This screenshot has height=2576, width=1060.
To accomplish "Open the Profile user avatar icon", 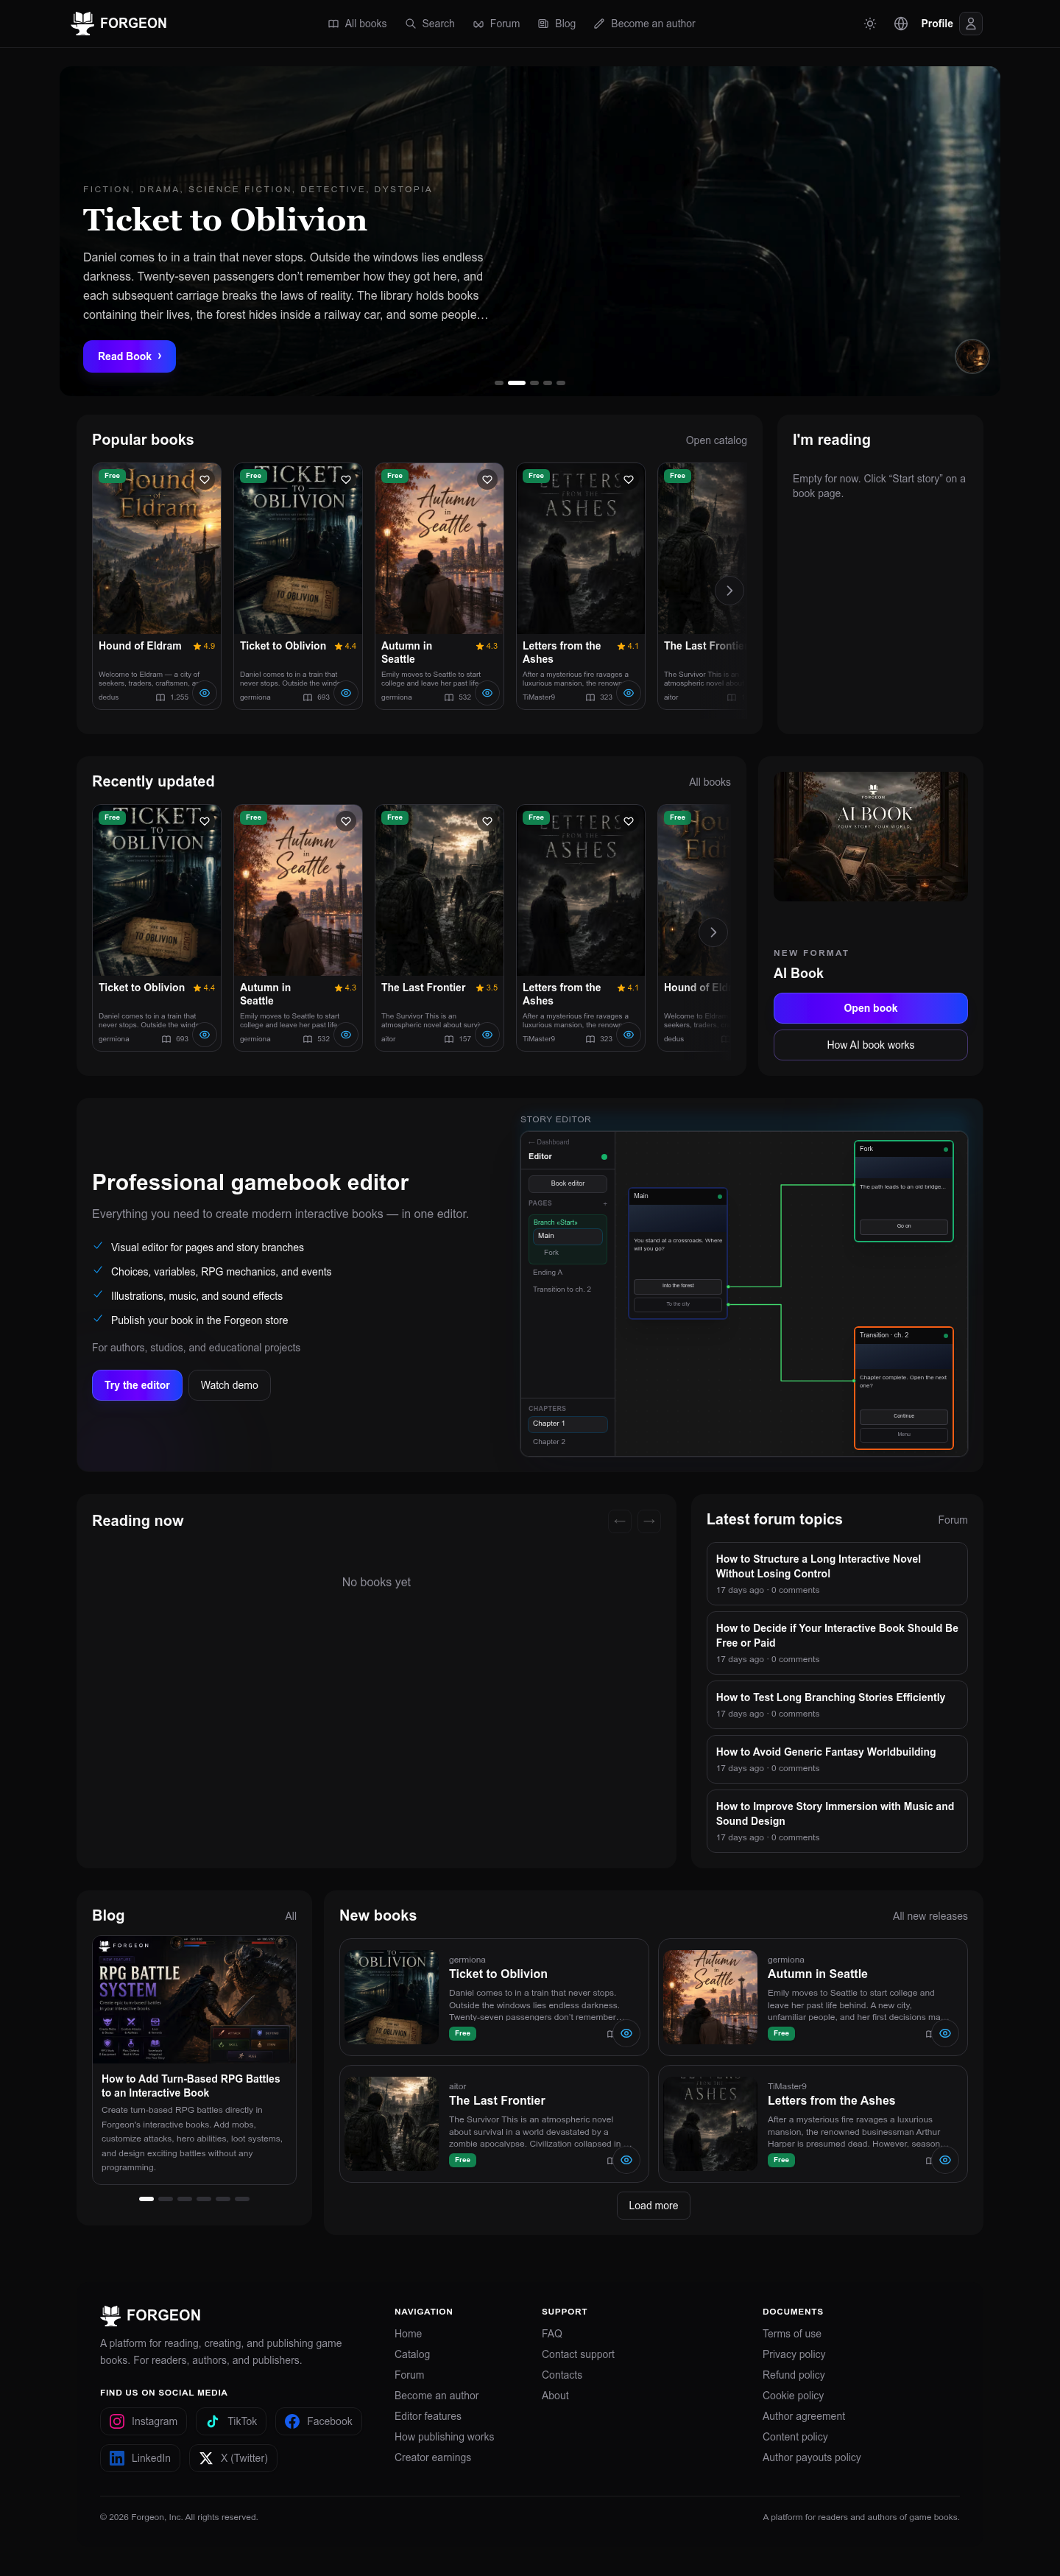I will pos(970,24).
